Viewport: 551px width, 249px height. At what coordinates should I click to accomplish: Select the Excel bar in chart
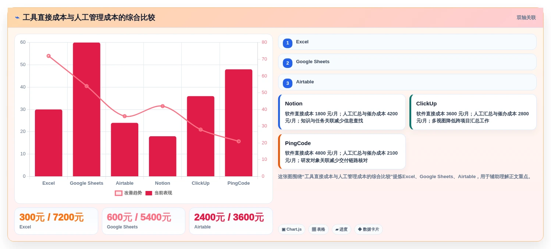(49, 143)
